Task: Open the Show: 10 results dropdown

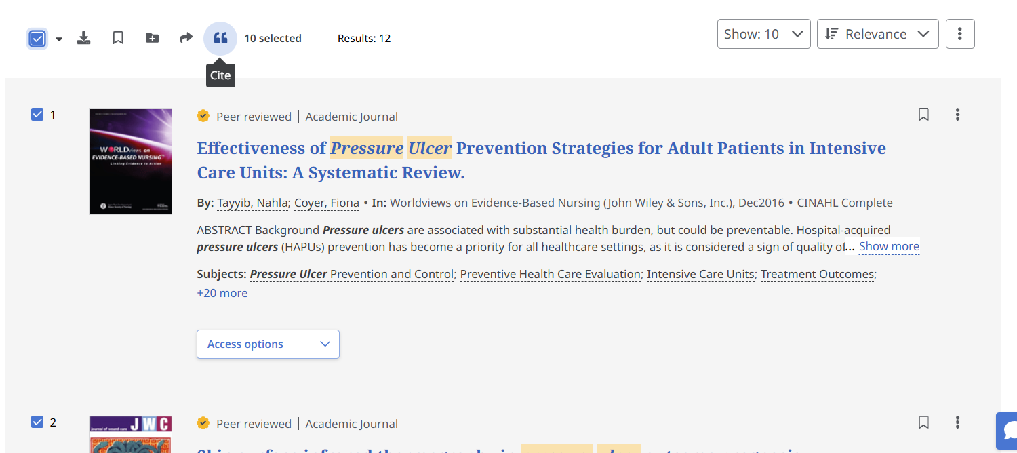Action: 763,34
